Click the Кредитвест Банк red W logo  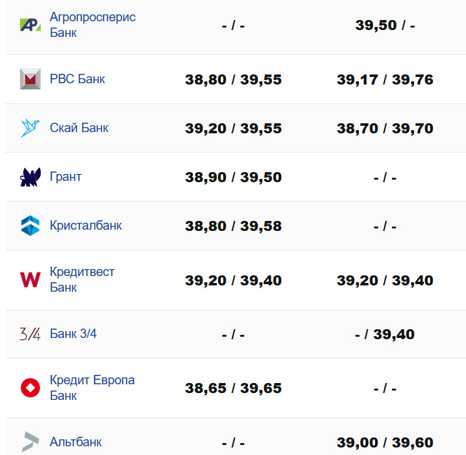30,280
